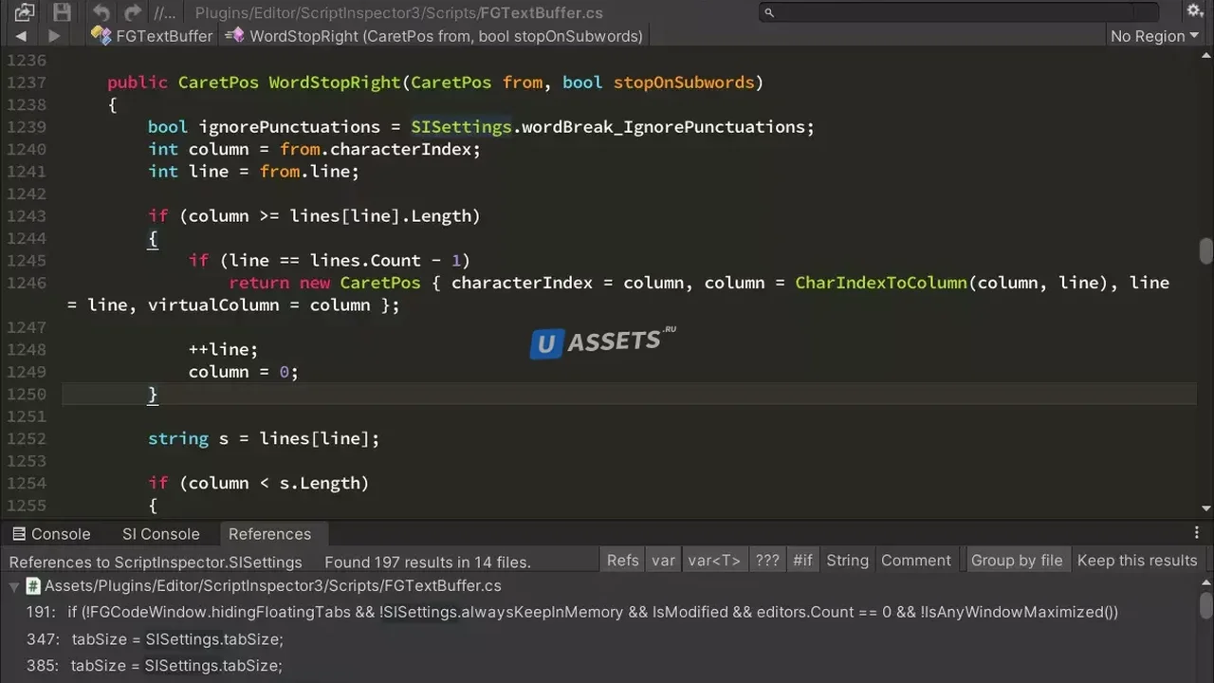
Task: Open reference result at line 385
Action: (599, 666)
